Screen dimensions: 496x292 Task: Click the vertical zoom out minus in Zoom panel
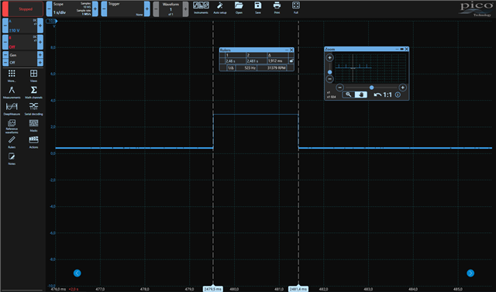(x=329, y=79)
